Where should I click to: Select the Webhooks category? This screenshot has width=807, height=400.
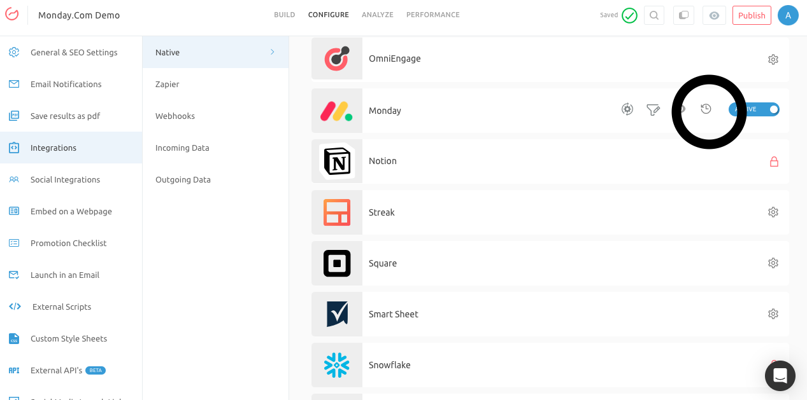click(x=215, y=116)
